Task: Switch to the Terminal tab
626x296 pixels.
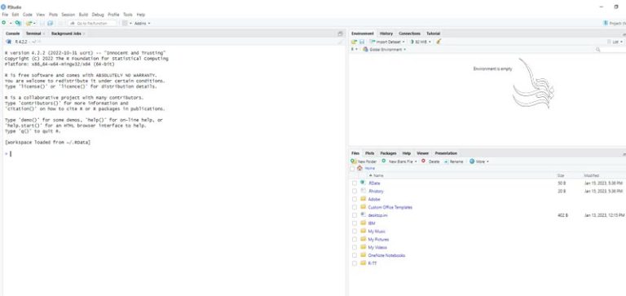Action: click(33, 33)
